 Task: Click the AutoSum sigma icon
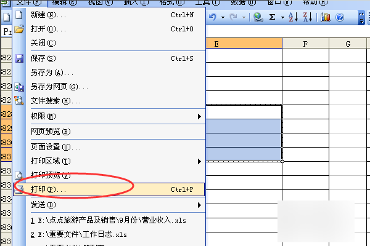pyautogui.click(x=273, y=17)
